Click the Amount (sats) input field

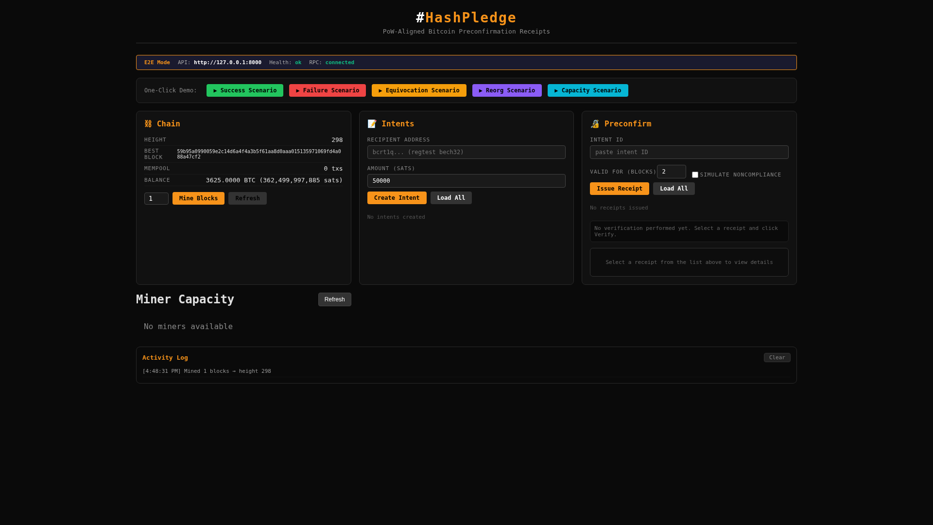coord(466,181)
